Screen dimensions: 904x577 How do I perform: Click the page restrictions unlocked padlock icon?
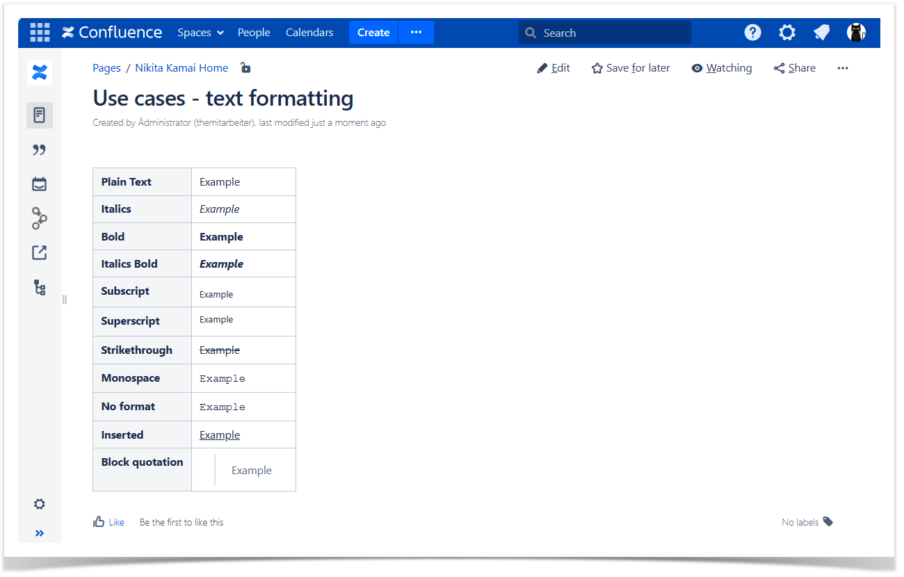[245, 68]
